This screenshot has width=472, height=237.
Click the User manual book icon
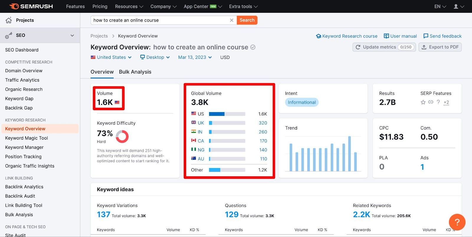[x=386, y=36]
